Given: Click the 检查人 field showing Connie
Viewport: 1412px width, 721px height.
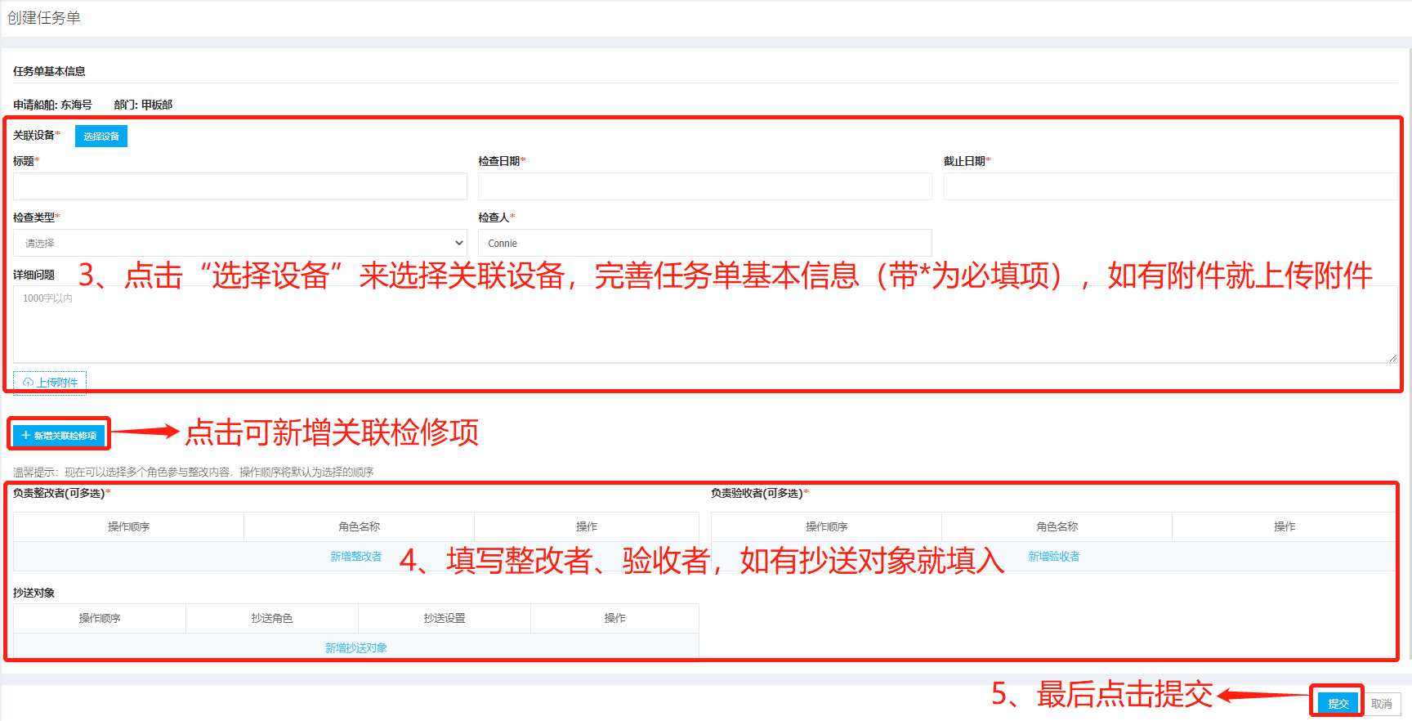Looking at the screenshot, I should [x=705, y=243].
